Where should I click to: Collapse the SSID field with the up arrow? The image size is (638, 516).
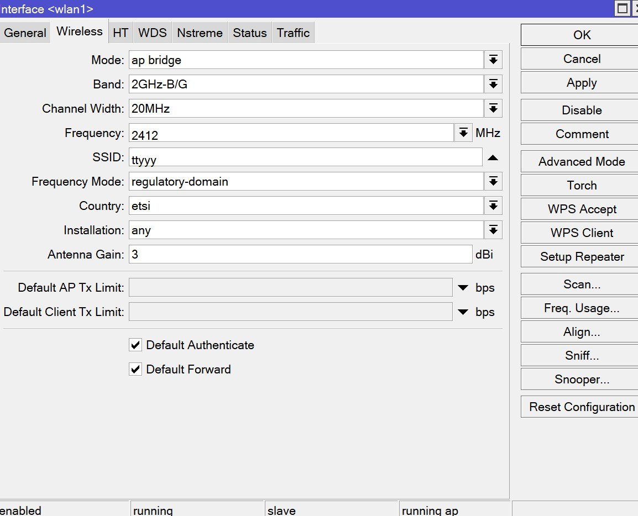click(x=493, y=157)
